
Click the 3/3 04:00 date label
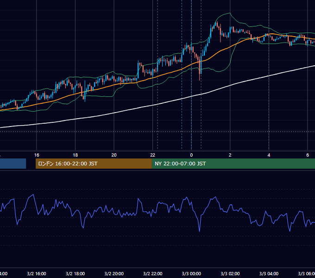pyautogui.click(x=269, y=274)
